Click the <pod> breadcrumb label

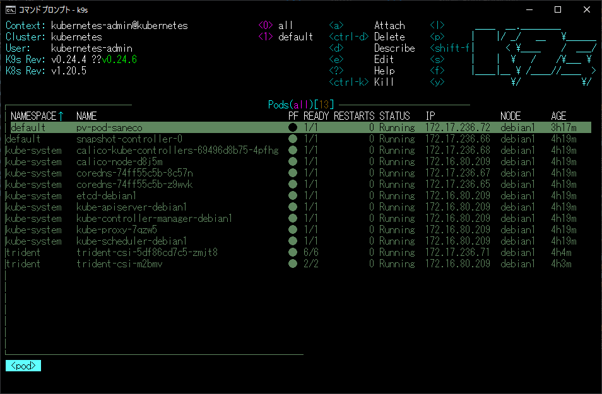click(23, 366)
